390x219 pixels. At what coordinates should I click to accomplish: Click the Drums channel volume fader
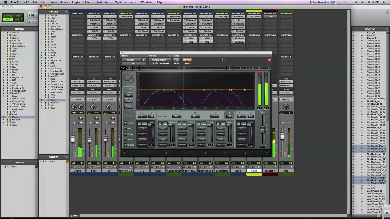[73, 138]
